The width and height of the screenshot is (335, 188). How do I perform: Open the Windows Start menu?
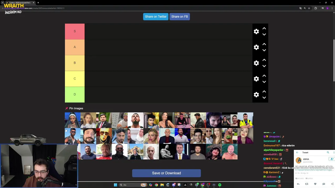[115, 185]
